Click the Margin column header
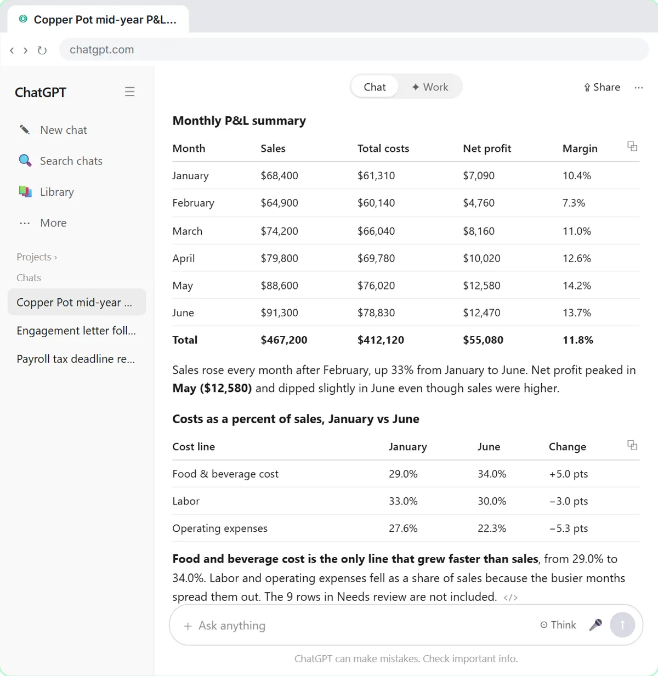Viewport: 658px width, 676px height. (x=580, y=148)
